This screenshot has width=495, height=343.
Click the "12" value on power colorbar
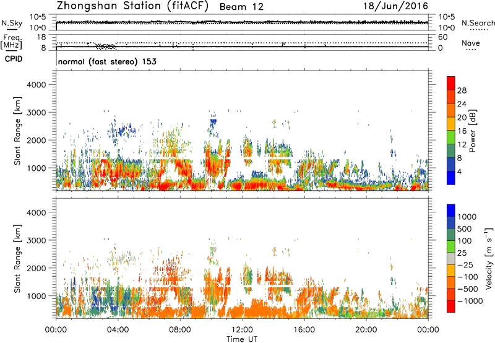(462, 145)
